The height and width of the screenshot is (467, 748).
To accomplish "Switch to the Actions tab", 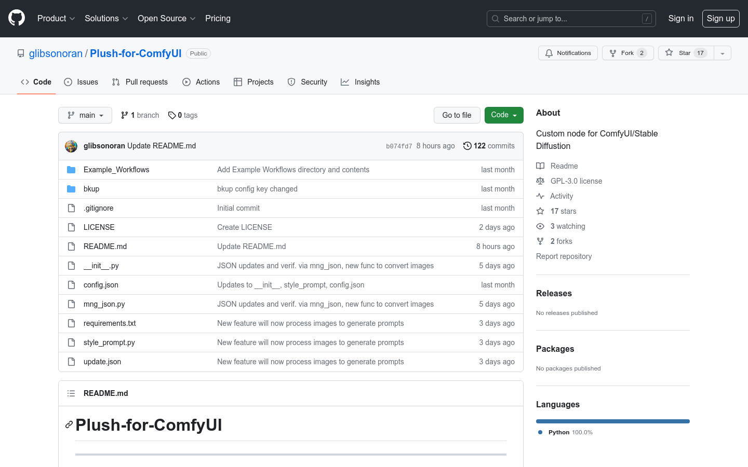I will click(x=201, y=82).
